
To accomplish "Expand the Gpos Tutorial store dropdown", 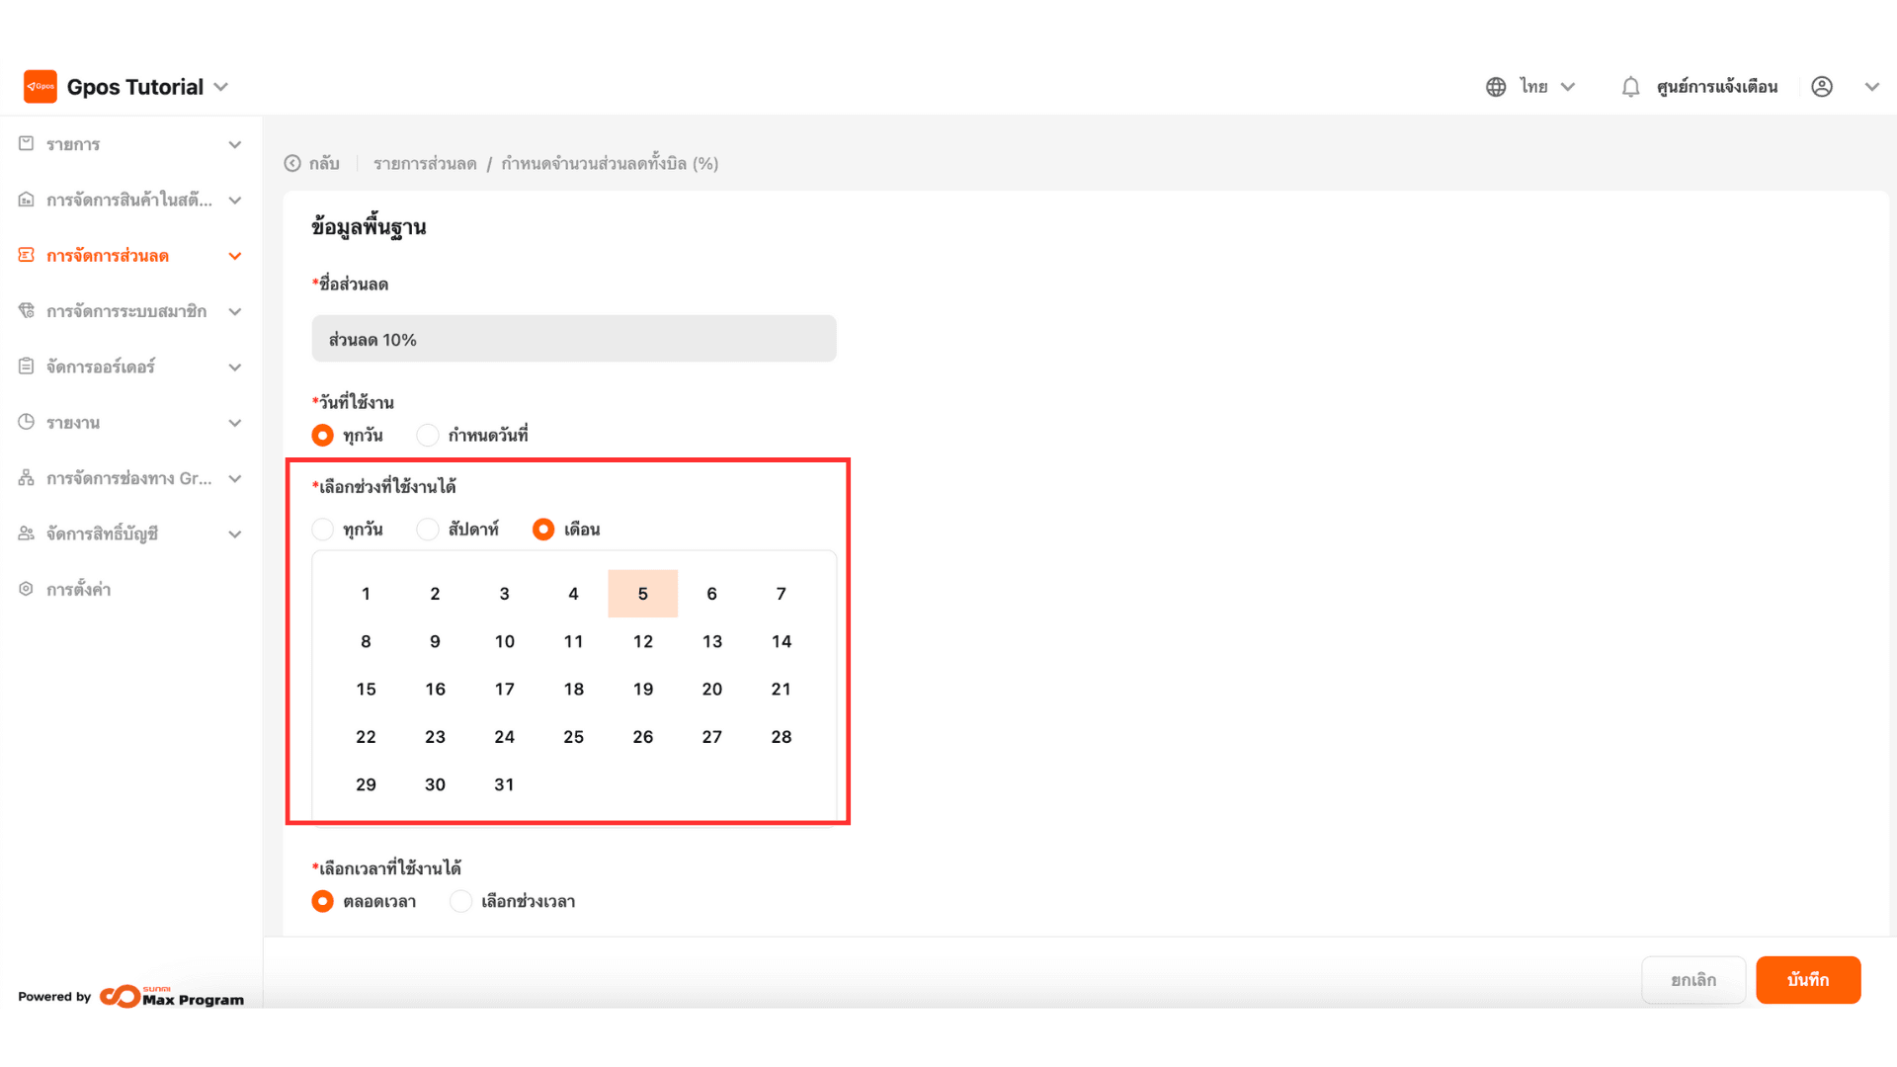I will pyautogui.click(x=221, y=87).
